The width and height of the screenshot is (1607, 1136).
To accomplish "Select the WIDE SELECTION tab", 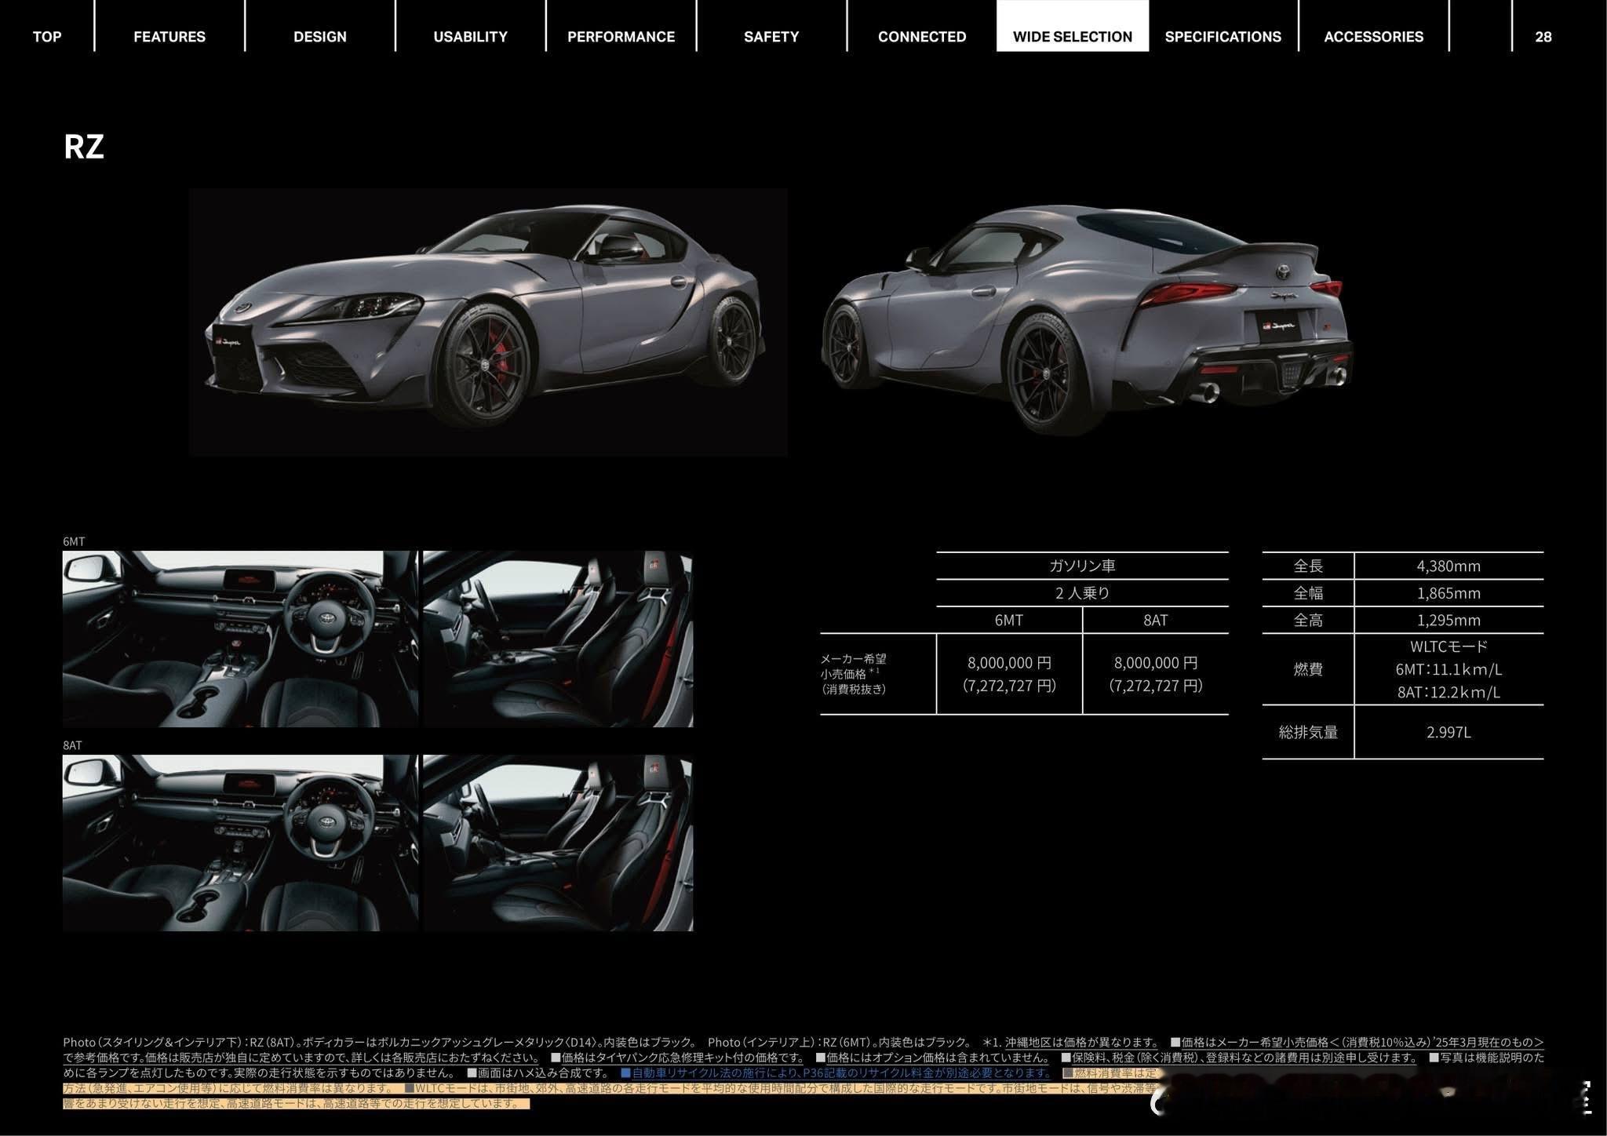I will pyautogui.click(x=1073, y=26).
